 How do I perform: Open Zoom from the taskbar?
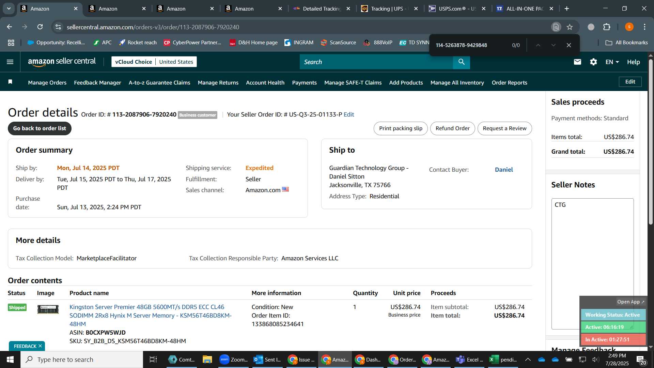coord(234,359)
